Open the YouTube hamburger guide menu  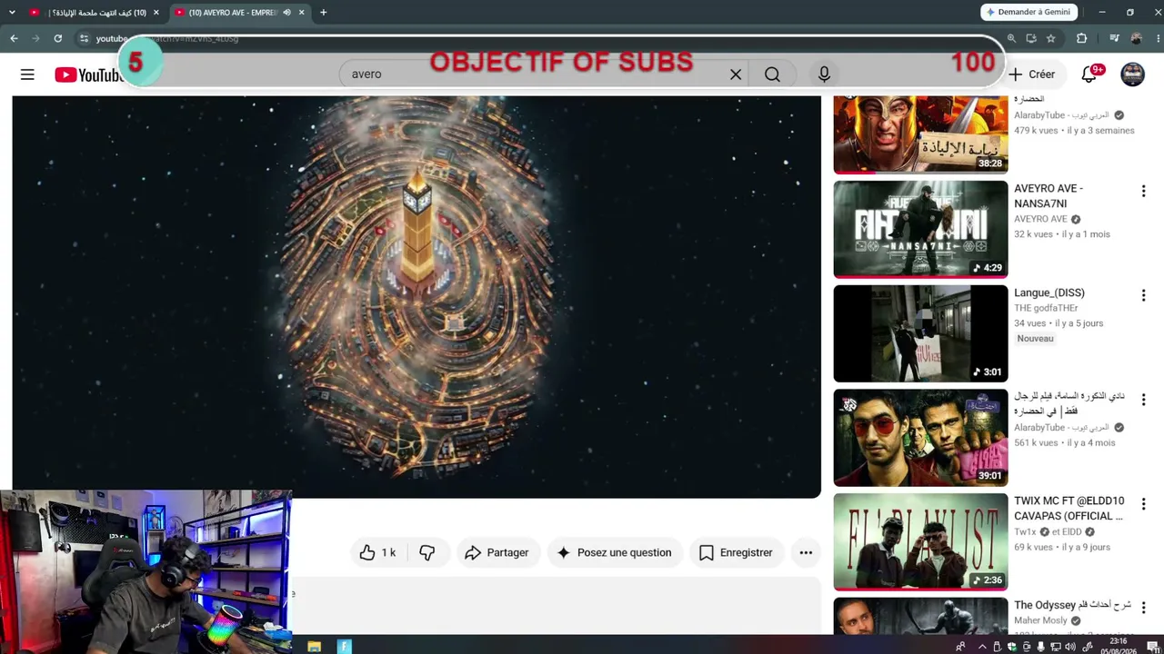point(27,74)
